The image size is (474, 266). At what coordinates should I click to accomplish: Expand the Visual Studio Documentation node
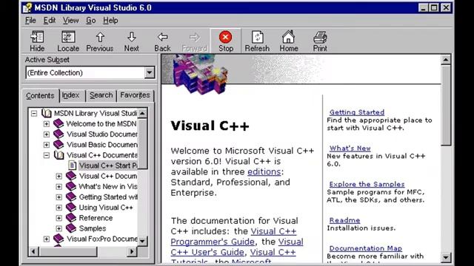coord(46,134)
